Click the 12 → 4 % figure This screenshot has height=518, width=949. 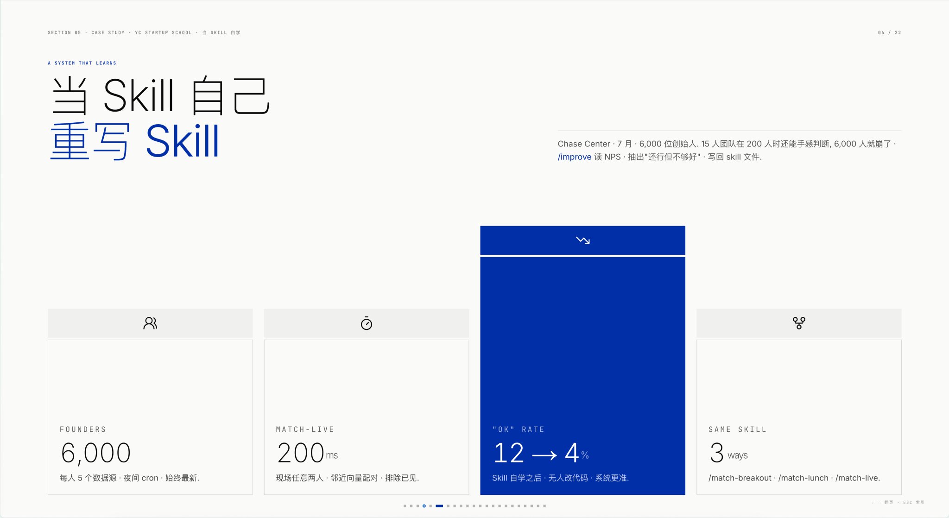coord(541,453)
